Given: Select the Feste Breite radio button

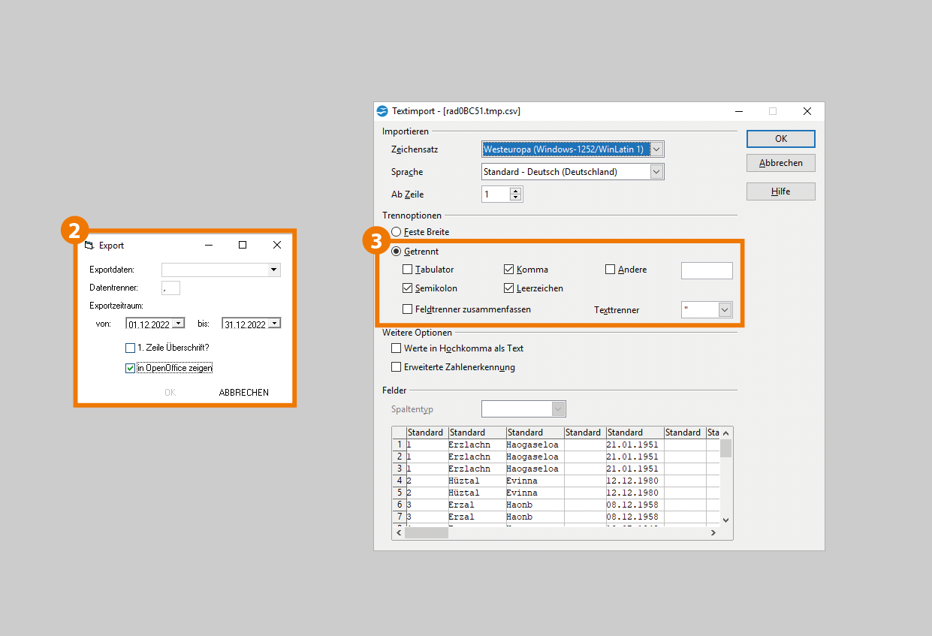Looking at the screenshot, I should [397, 232].
